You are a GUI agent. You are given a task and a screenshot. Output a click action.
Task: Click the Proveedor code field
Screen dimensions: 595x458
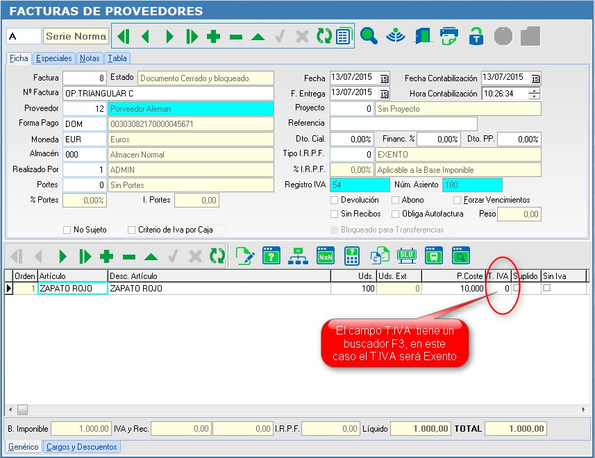click(x=85, y=109)
